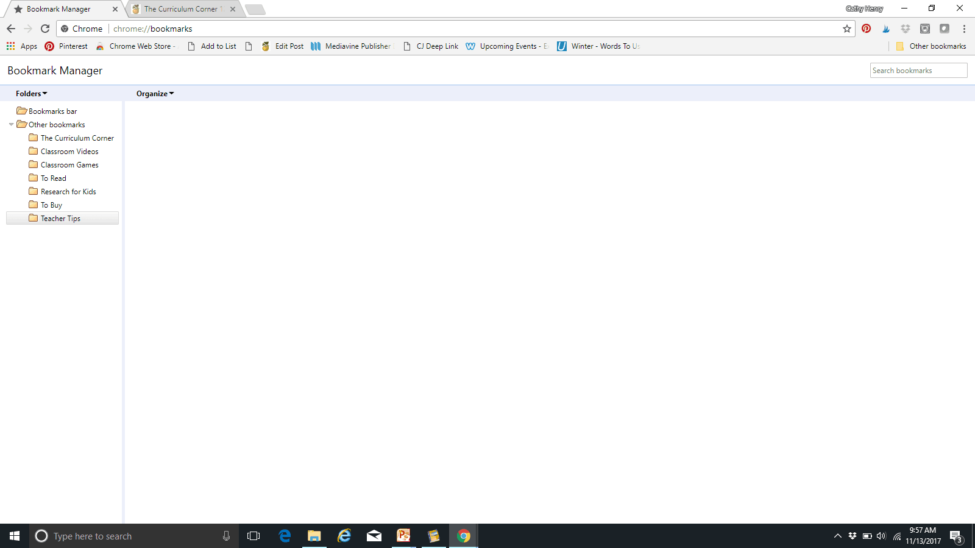Click the Search bookmarks field
This screenshot has height=548, width=975.
pyautogui.click(x=918, y=71)
